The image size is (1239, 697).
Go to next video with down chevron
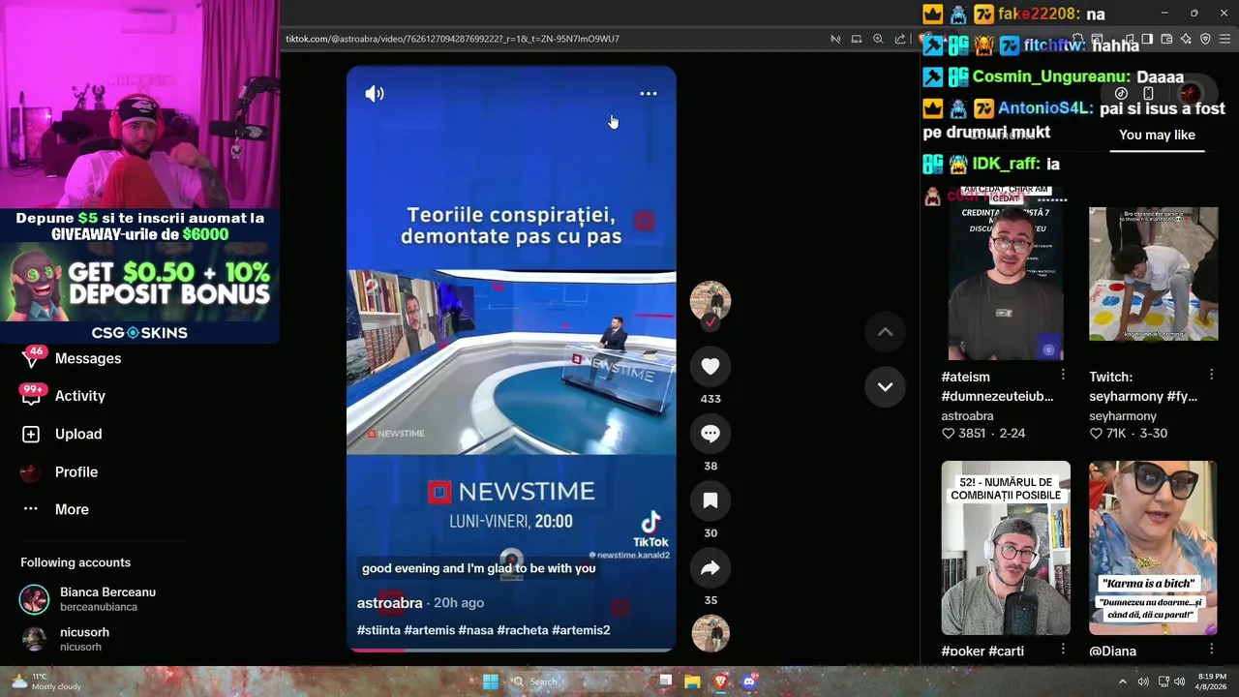click(885, 386)
